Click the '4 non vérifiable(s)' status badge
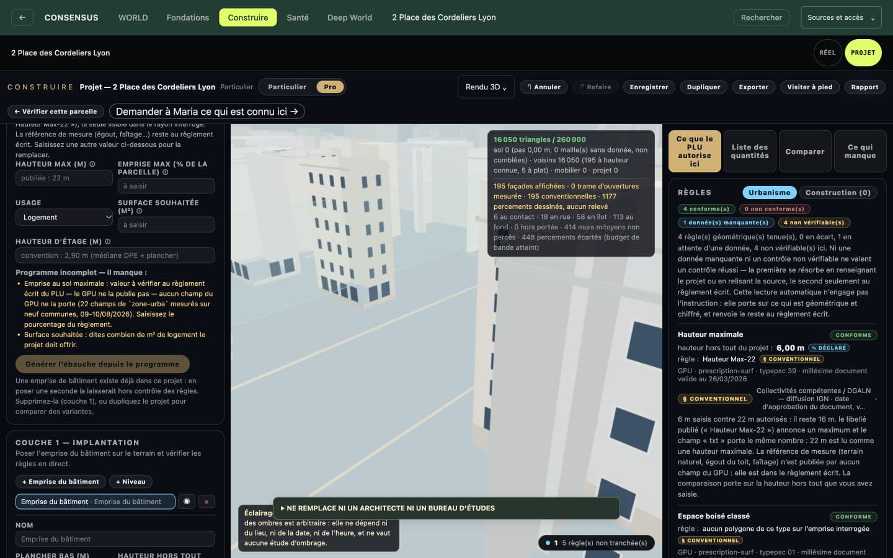The height and width of the screenshot is (558, 893). [814, 223]
